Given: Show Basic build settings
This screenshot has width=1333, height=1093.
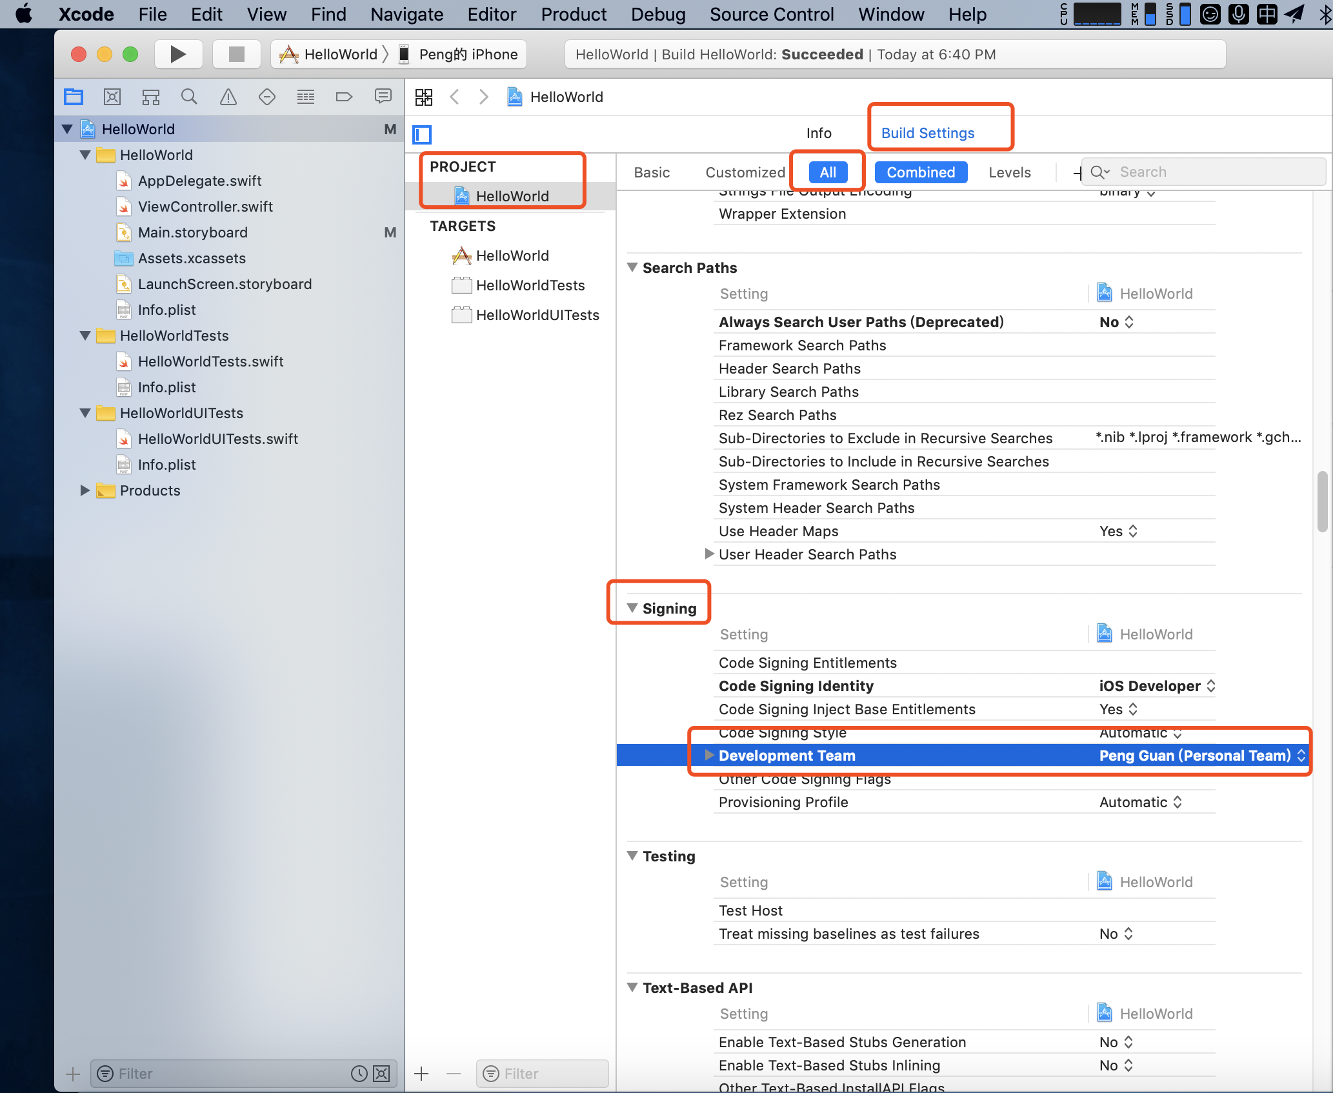Looking at the screenshot, I should coord(652,172).
